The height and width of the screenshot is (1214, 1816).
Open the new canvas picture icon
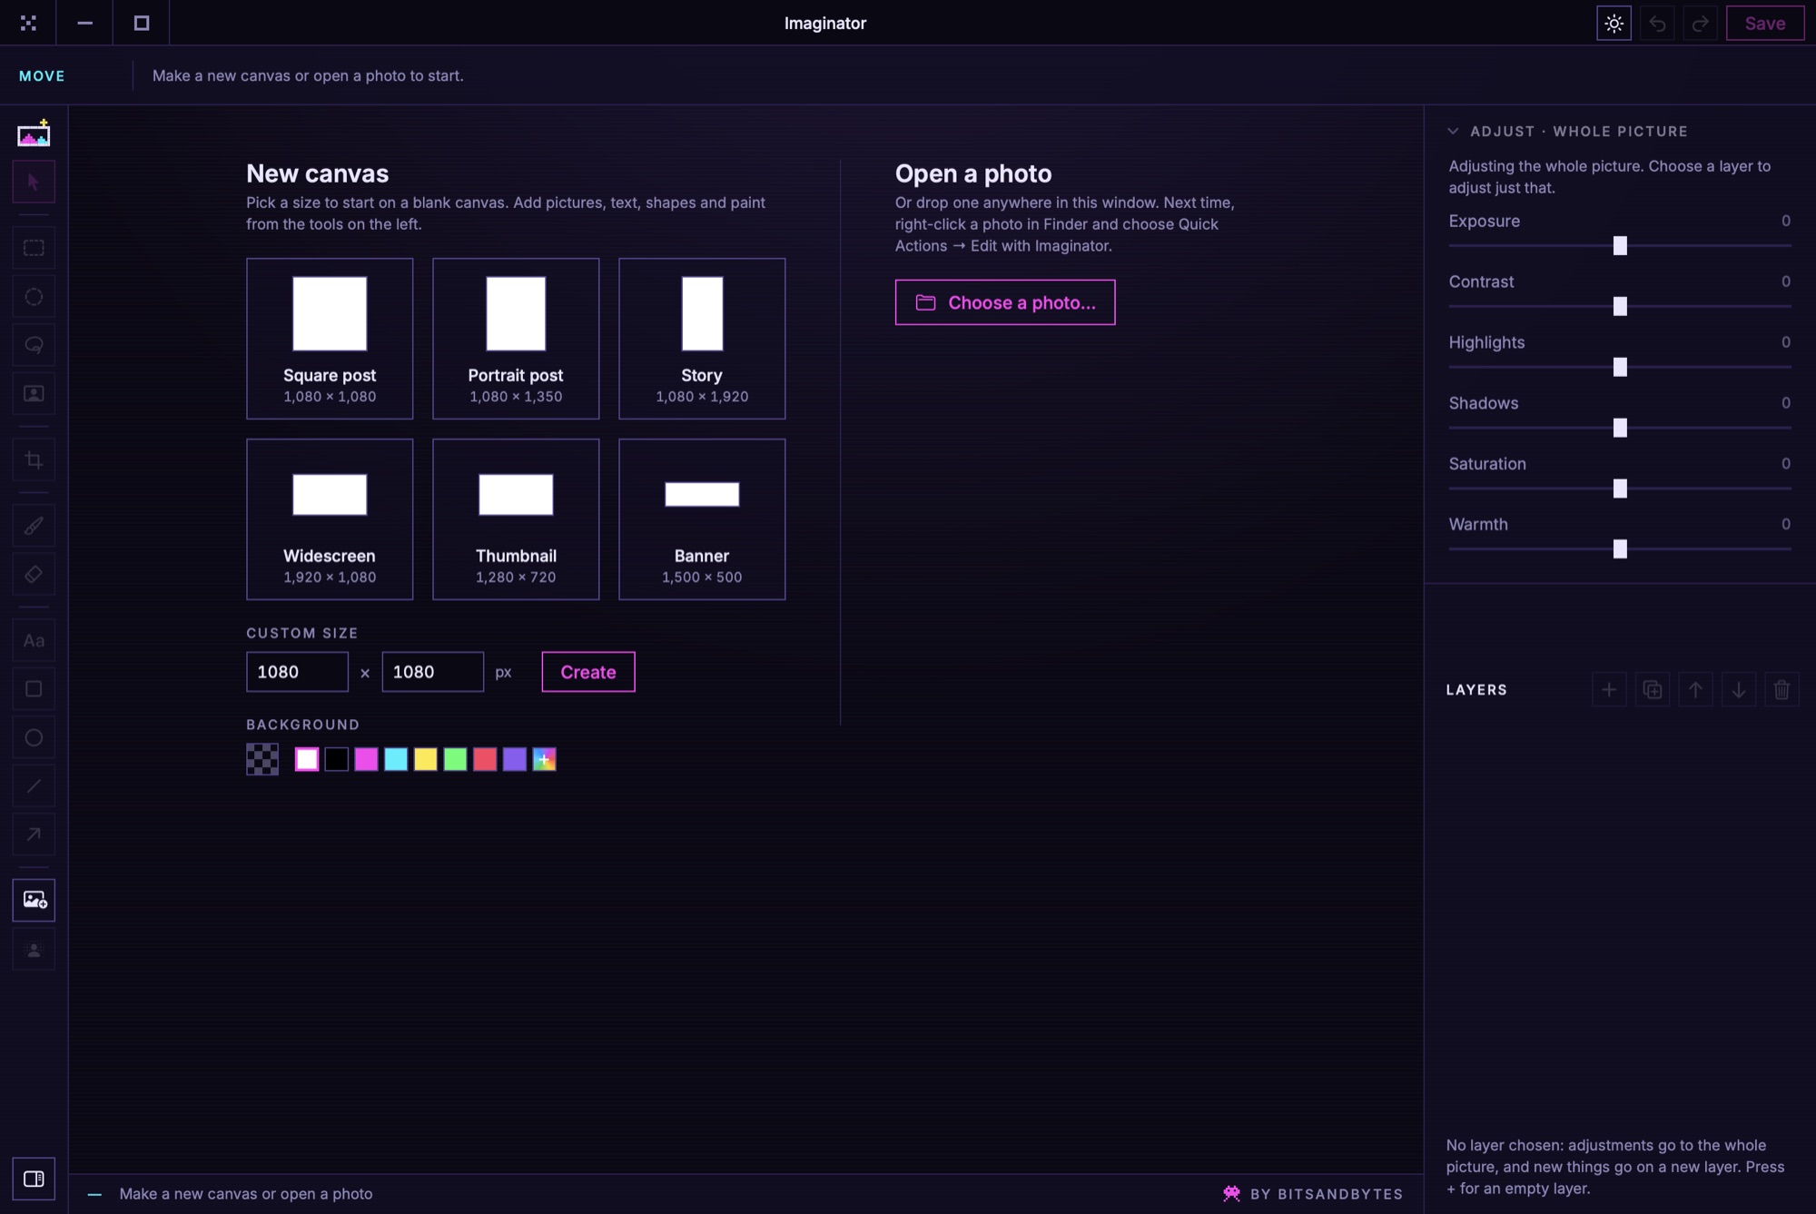[34, 134]
